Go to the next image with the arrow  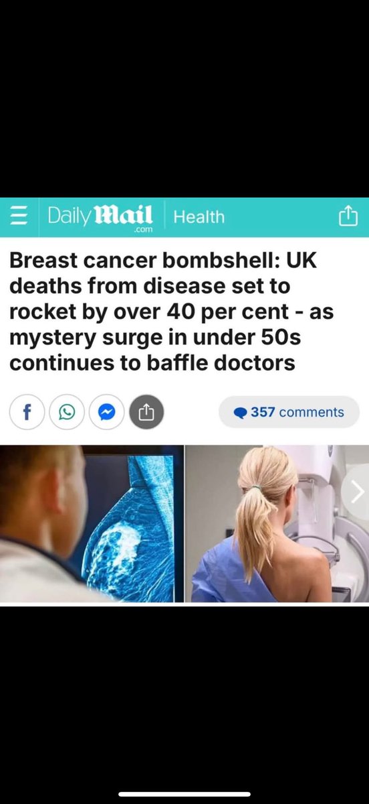coord(358,492)
